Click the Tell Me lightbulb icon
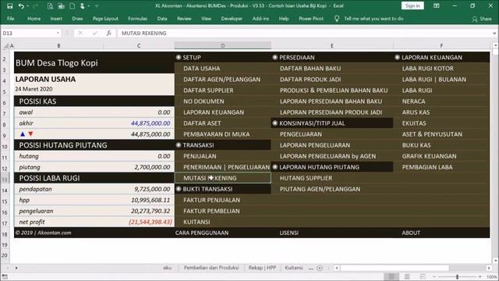This screenshot has height=281, width=499. [337, 19]
